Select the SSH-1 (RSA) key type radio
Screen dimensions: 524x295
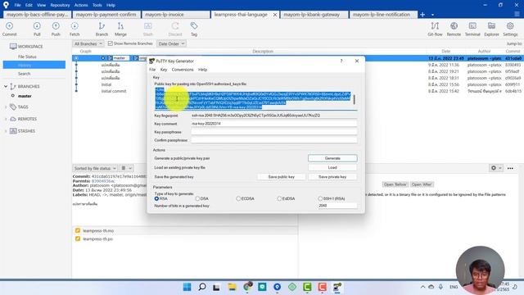(x=320, y=198)
